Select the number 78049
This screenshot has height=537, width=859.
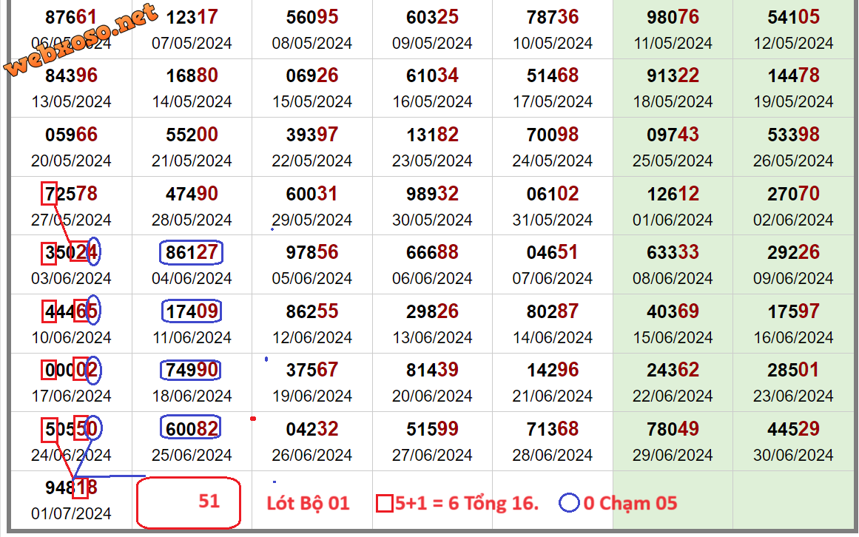[x=673, y=429]
